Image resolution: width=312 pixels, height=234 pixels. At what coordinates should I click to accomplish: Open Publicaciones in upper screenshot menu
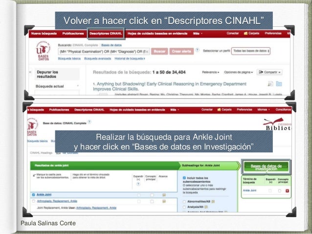(73, 33)
